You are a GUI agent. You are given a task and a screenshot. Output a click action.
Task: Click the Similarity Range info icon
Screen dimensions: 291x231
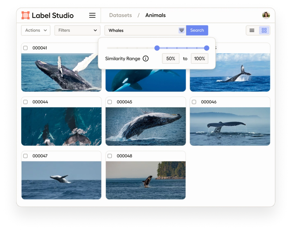(x=145, y=58)
